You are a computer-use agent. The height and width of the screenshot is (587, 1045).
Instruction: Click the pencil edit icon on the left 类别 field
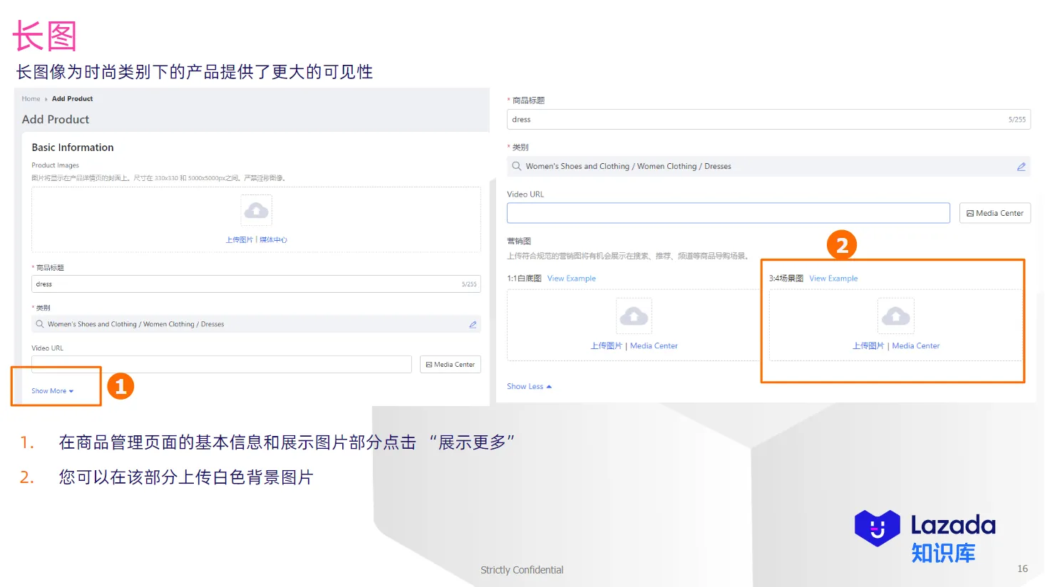(x=473, y=324)
